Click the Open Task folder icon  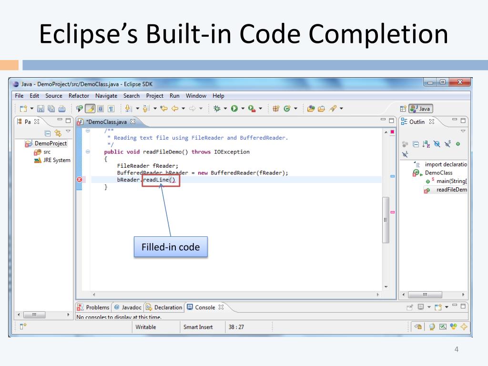click(x=321, y=109)
